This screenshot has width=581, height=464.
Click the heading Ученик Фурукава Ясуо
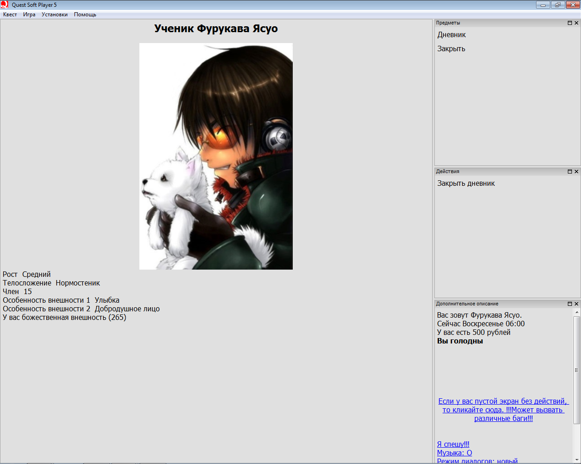216,29
